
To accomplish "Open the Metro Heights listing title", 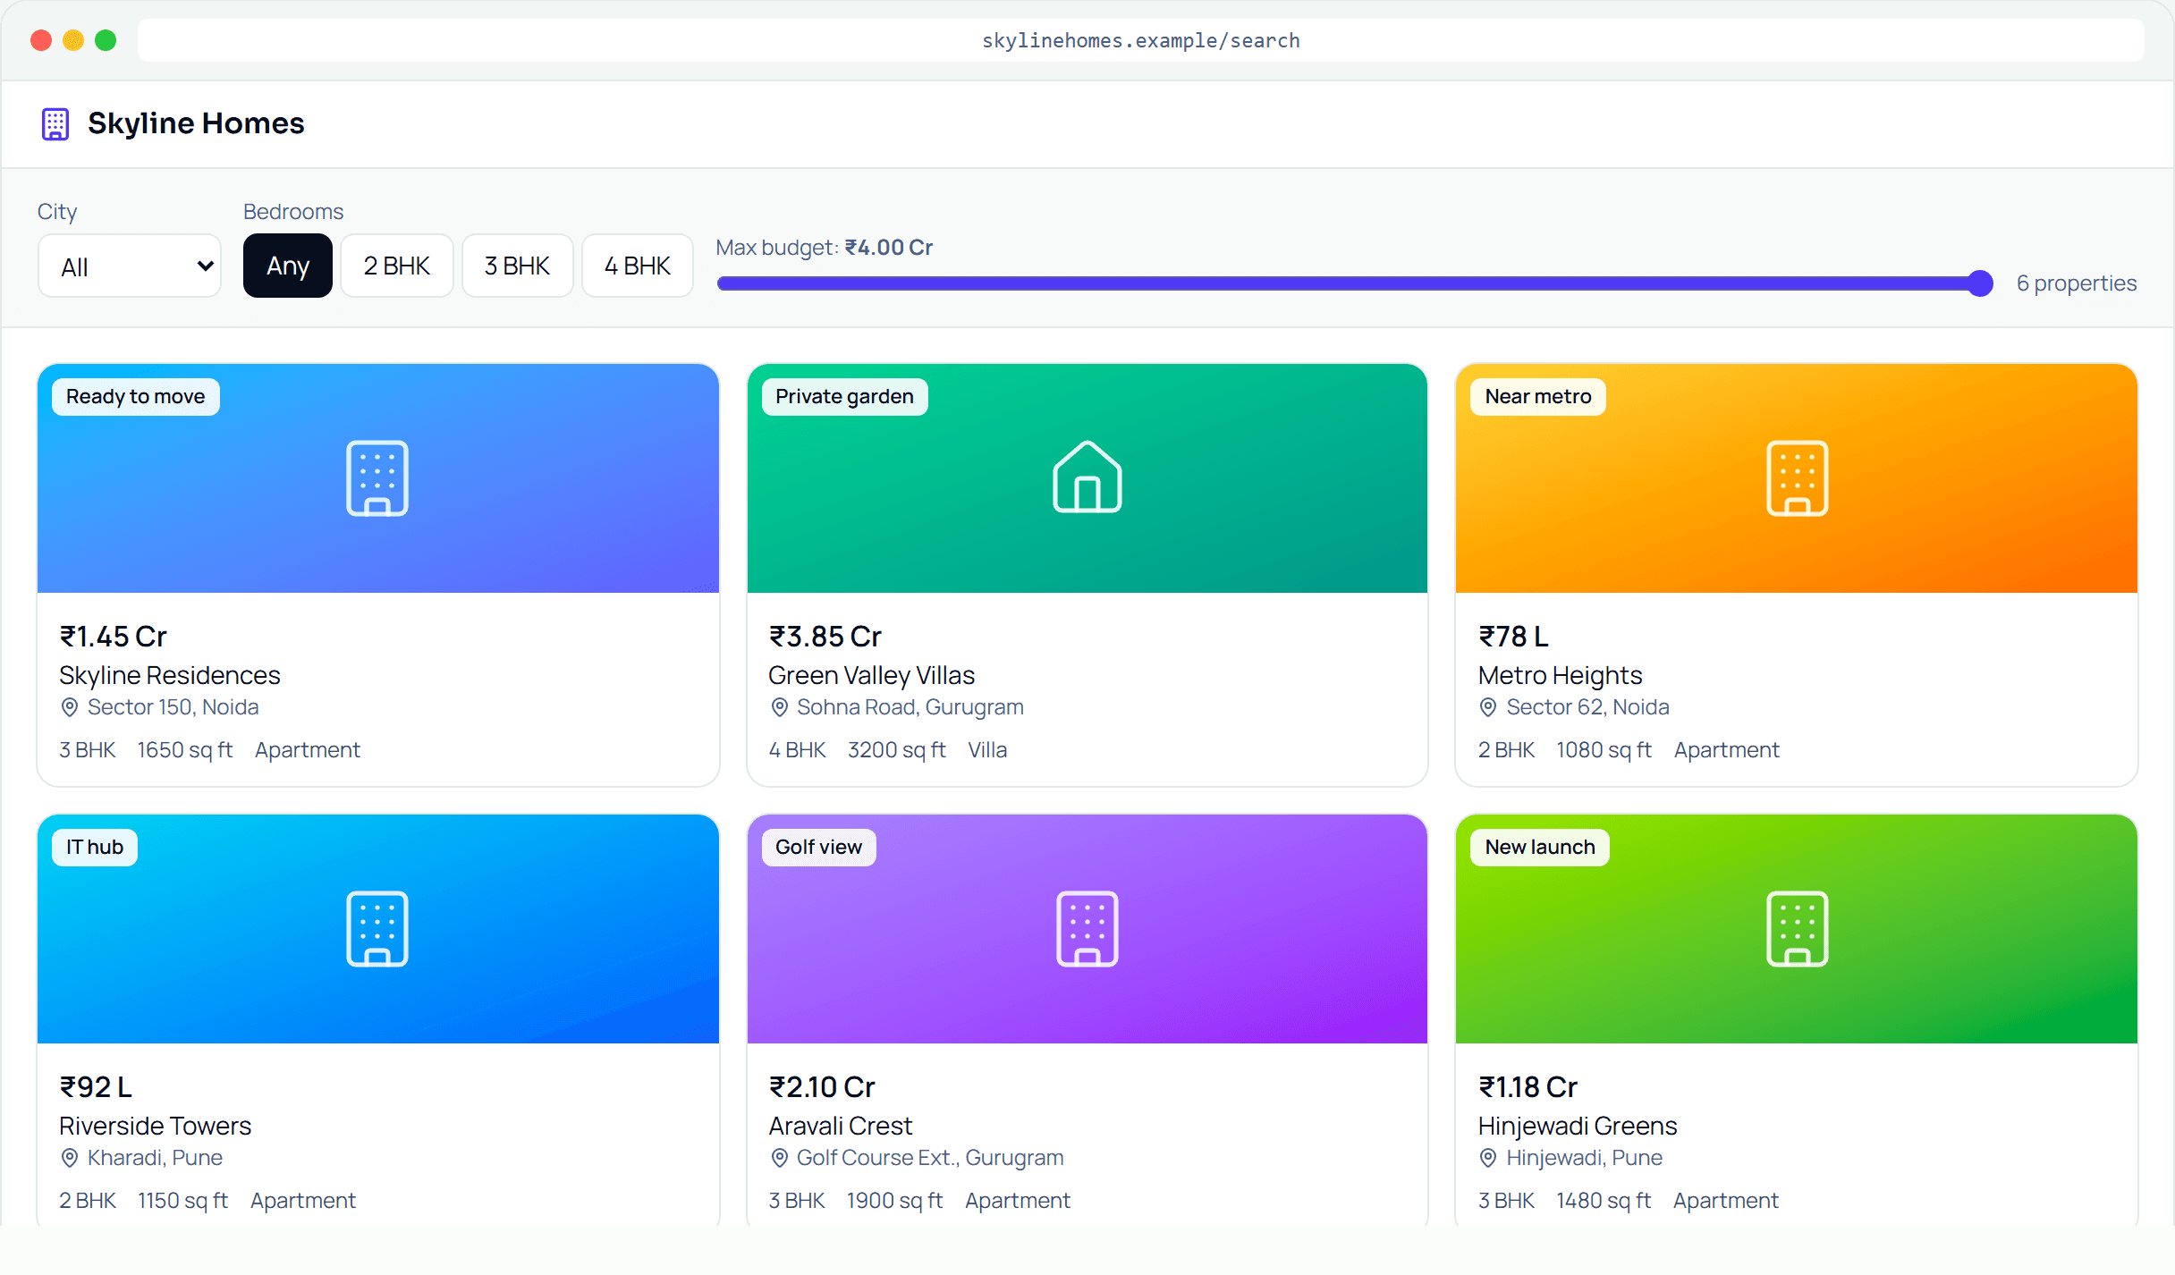I will click(x=1560, y=675).
